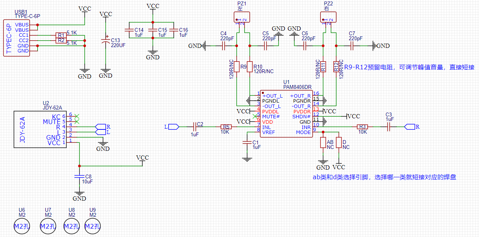
Task: Click capacitor C8 10uF symbol
Action: point(79,176)
